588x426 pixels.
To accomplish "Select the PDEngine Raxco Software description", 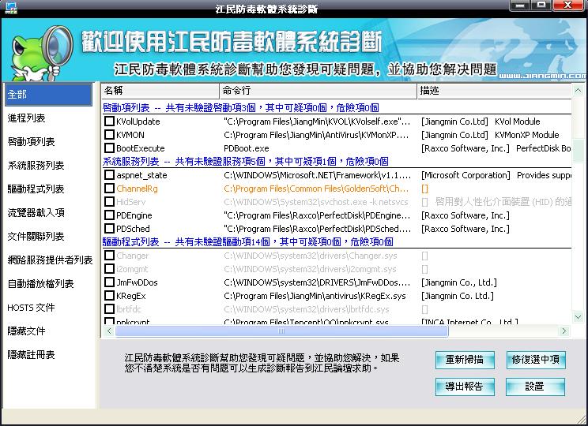I will (x=465, y=215).
